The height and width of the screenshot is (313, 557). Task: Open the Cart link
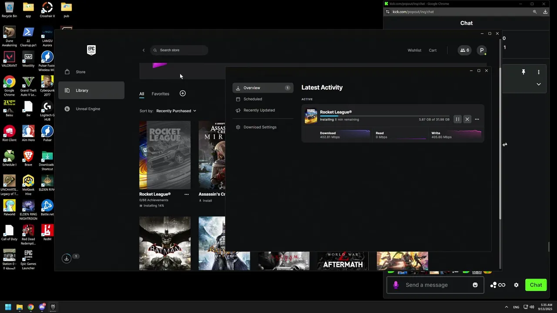click(x=433, y=50)
